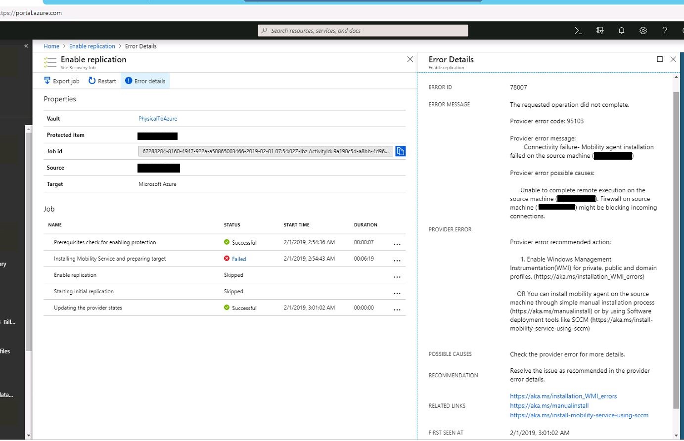The image size is (684, 441).
Task: Click the Enable replication breadcrumb link
Action: pyautogui.click(x=92, y=46)
